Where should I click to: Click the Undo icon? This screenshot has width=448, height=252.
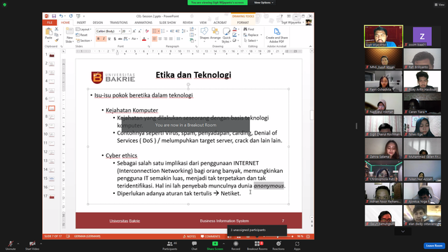pos(61,16)
